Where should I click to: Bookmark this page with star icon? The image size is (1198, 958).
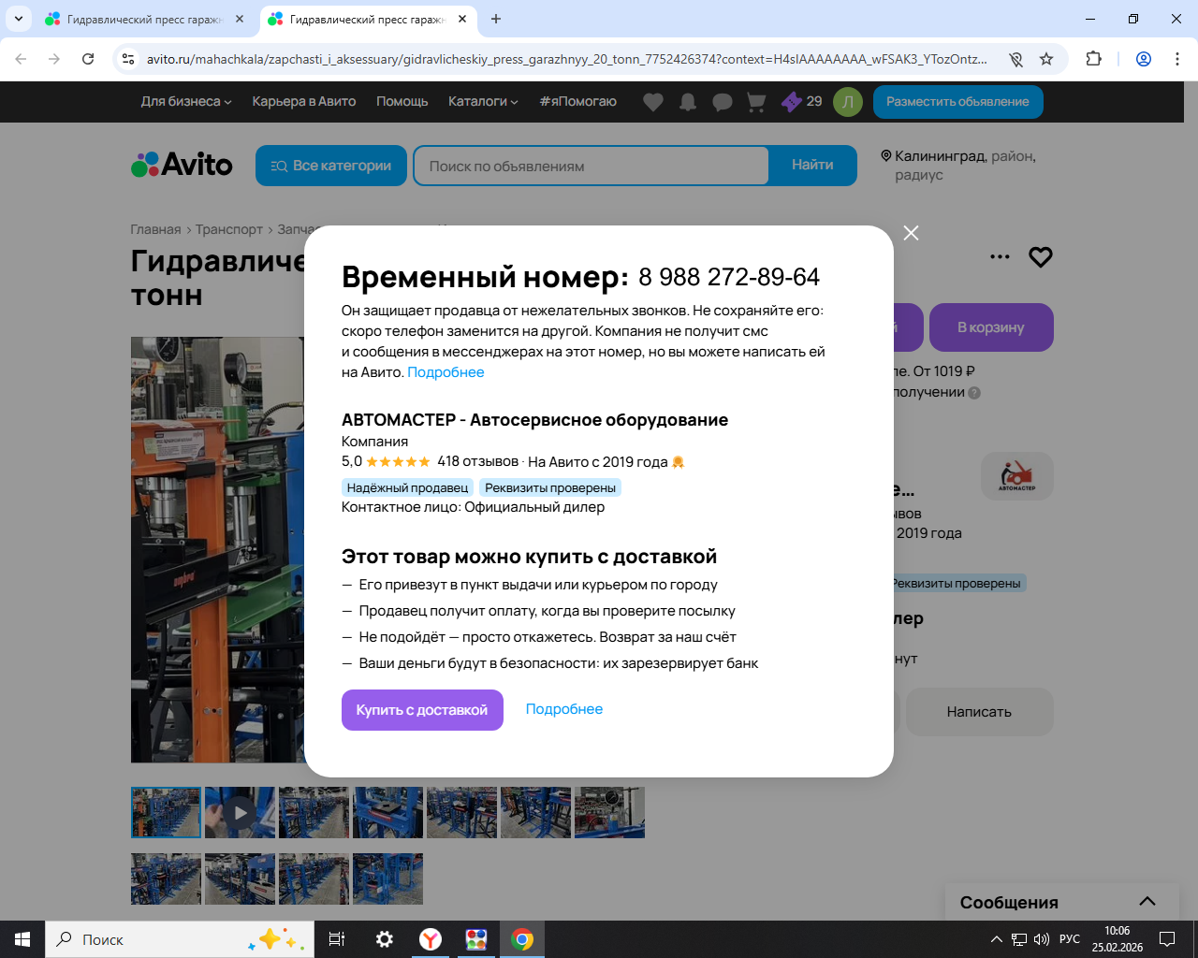pos(1046,59)
